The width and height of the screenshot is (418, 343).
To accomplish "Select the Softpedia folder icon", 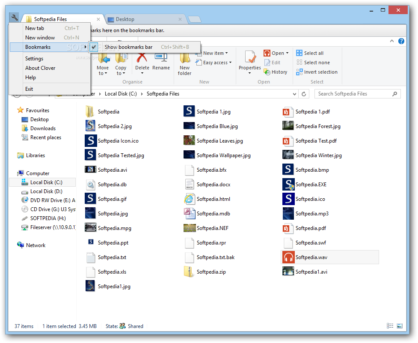I will pyautogui.click(x=90, y=111).
